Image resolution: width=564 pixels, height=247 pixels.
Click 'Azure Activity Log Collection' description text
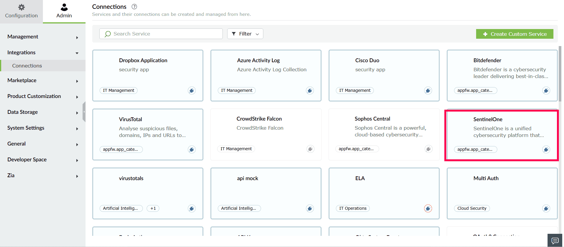(272, 70)
